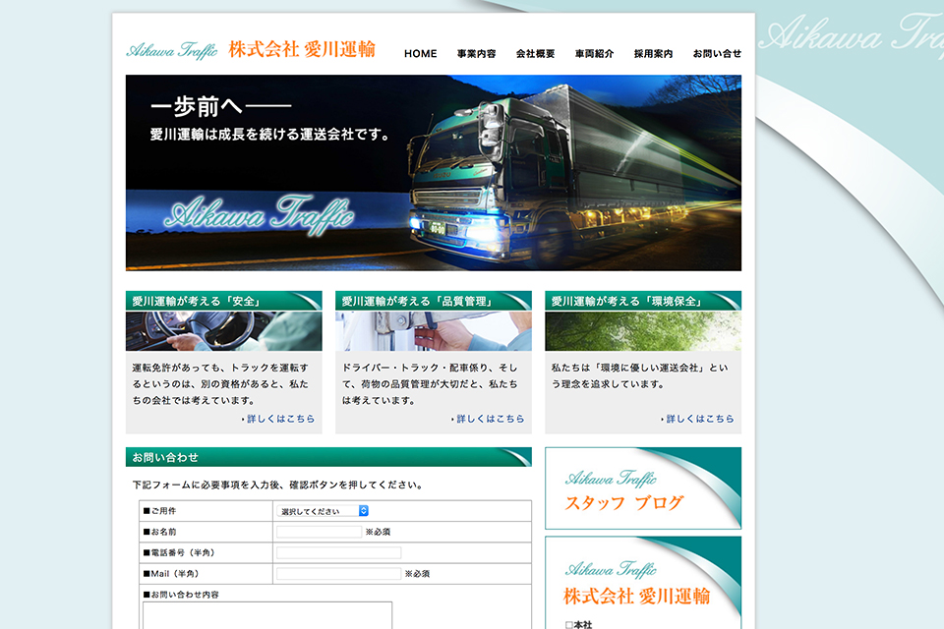The width and height of the screenshot is (944, 629).
Task: Open 詳しくはこちら under the 品質管理 section
Action: 490,419
